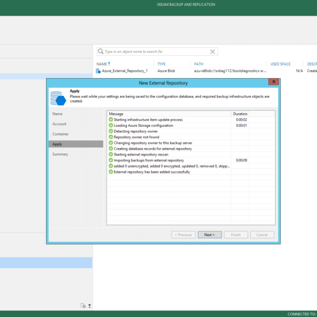Clear the search box with X icon
The image size is (317, 317).
212,51
